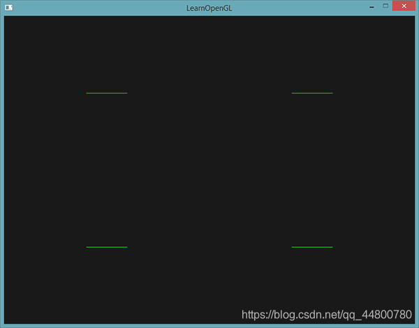Viewport: 419px width, 328px height.
Task: Maximize the LearnOpenGL window
Action: 385,6
